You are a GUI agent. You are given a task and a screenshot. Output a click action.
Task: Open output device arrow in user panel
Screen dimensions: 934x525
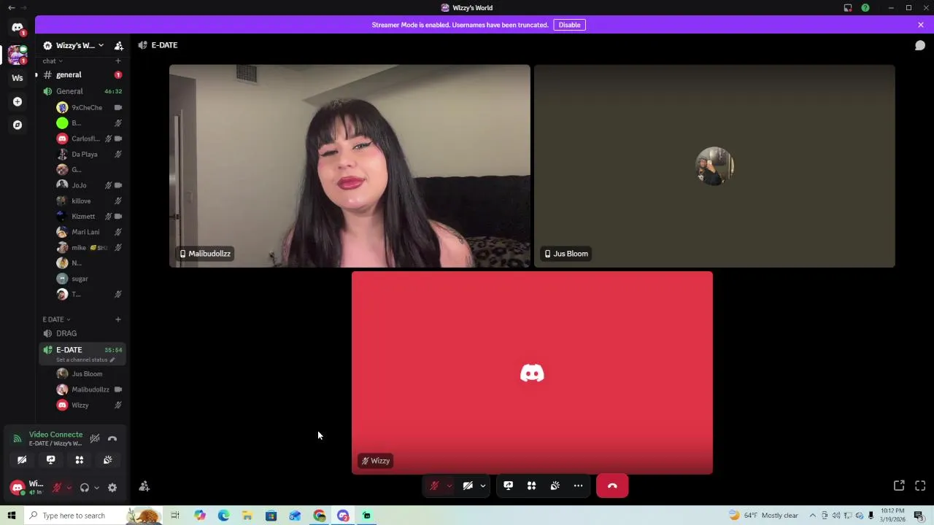[96, 488]
